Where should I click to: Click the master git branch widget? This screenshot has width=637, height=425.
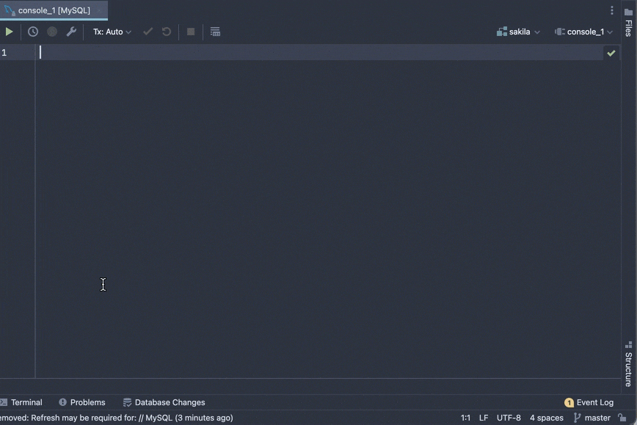591,418
